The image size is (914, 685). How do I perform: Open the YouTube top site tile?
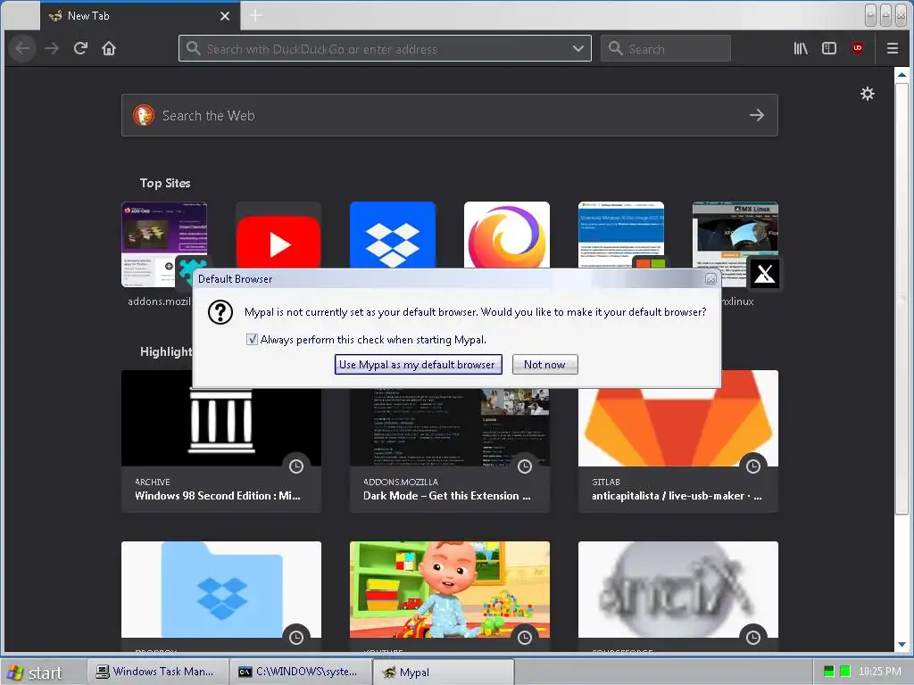click(278, 235)
